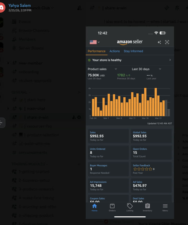Viewport: 188px width, 225px height.
Task: Click the grey partial bar near Mar 21
Action: (x=166, y=108)
